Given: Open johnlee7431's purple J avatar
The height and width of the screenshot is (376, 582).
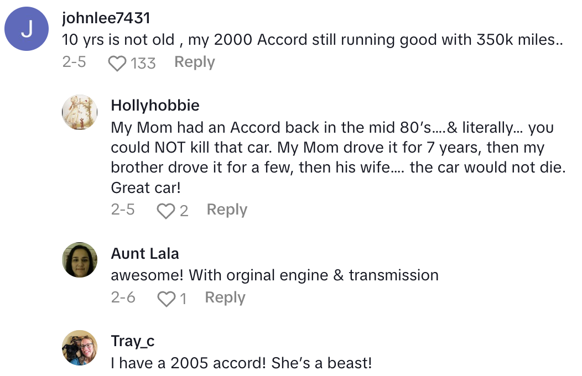Looking at the screenshot, I should tap(26, 33).
